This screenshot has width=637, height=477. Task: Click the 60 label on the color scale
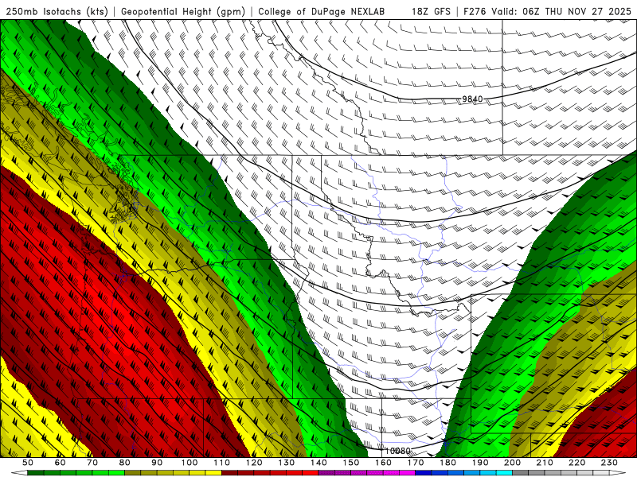61,463
